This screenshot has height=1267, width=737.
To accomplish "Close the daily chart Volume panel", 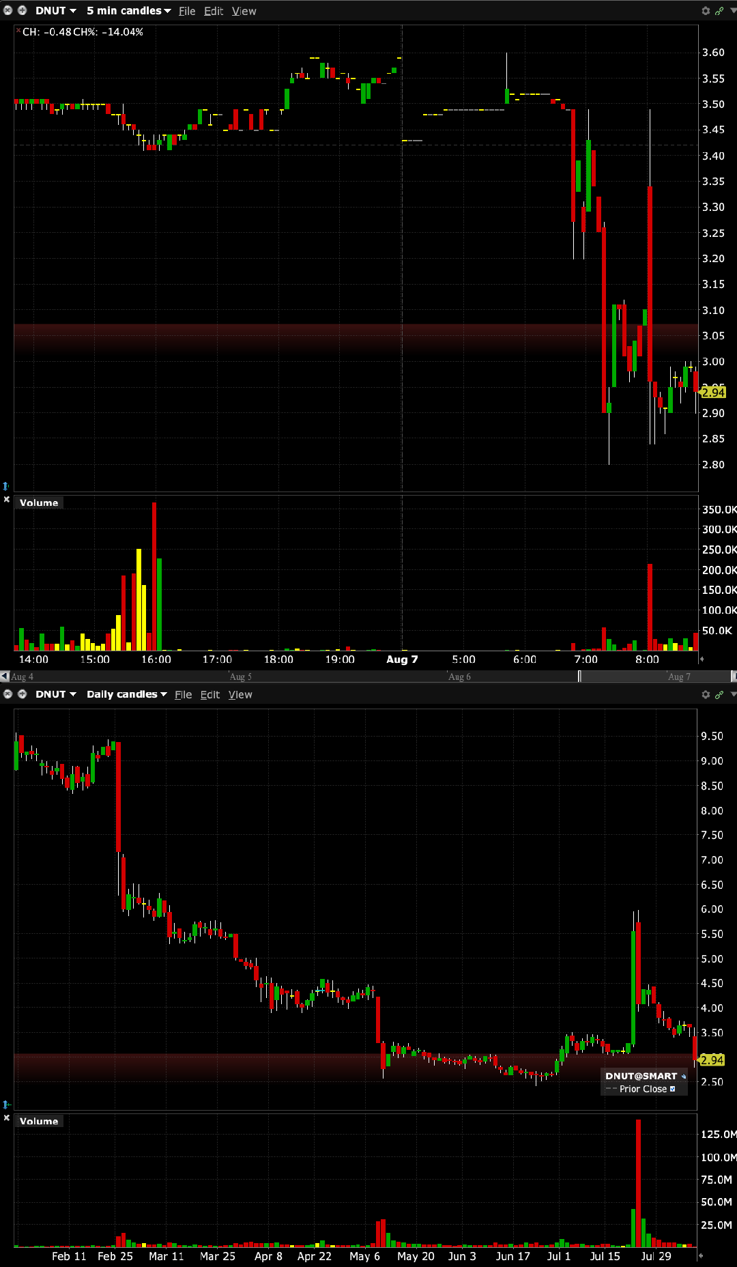I will coord(7,1118).
